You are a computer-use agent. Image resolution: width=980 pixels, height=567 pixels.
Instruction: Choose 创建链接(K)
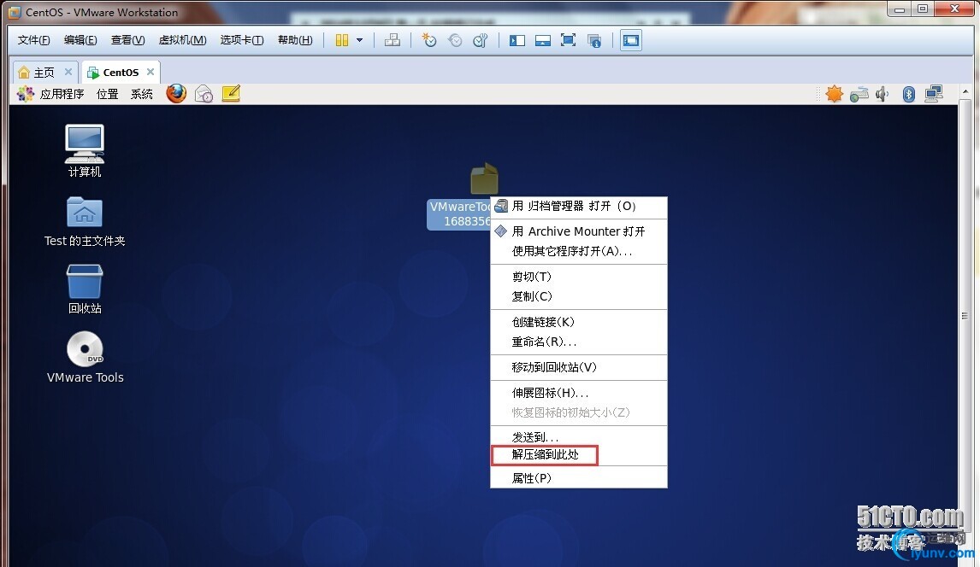pyautogui.click(x=579, y=322)
